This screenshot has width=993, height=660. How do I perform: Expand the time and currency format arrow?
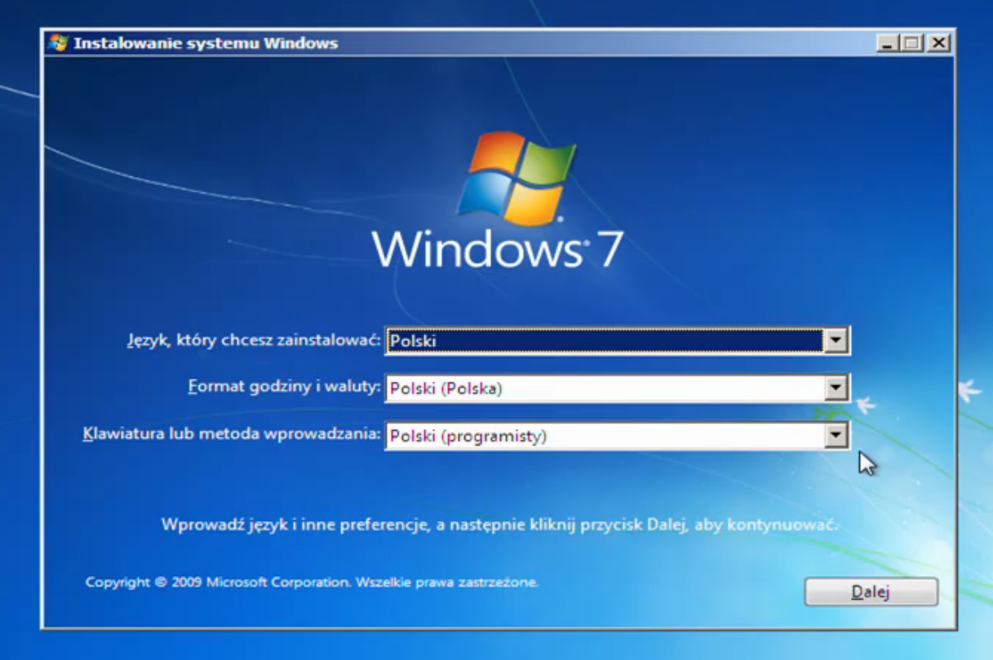(x=836, y=388)
